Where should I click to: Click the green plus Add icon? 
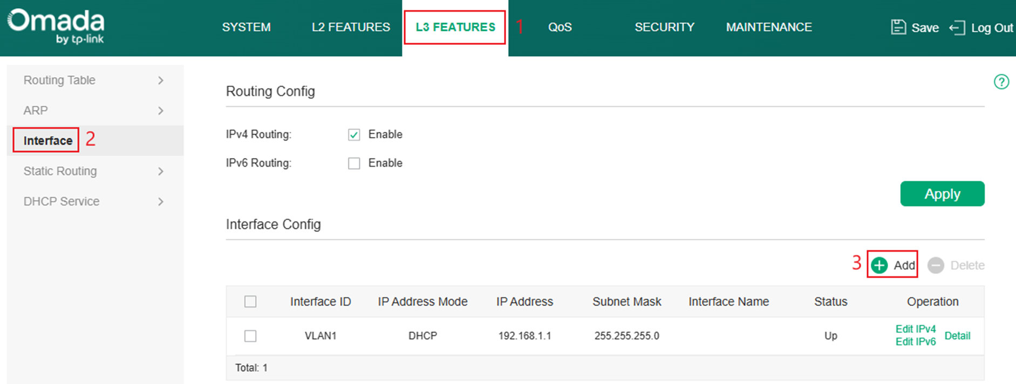coord(879,265)
